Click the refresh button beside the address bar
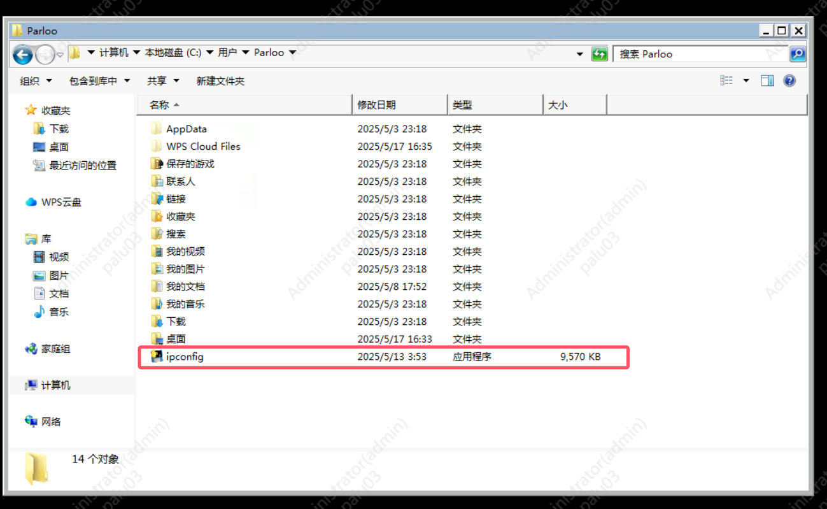 click(x=599, y=54)
